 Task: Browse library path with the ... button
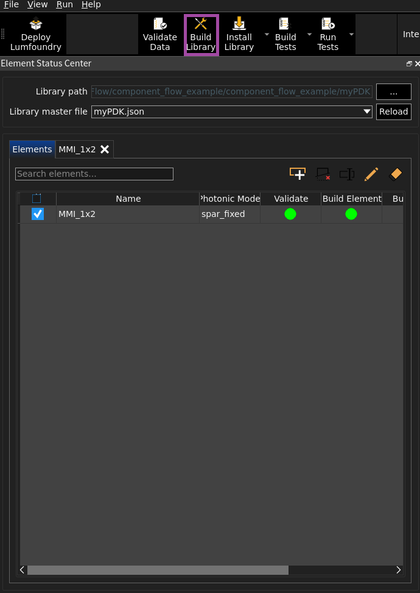click(x=394, y=91)
